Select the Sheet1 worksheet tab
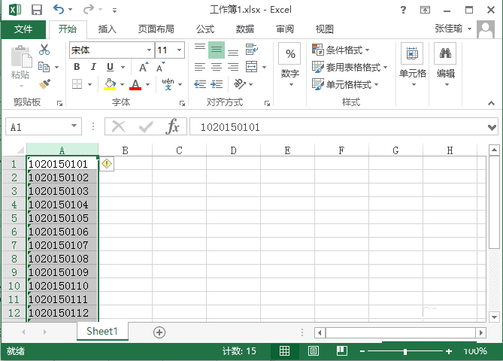Image resolution: width=503 pixels, height=361 pixels. (102, 331)
